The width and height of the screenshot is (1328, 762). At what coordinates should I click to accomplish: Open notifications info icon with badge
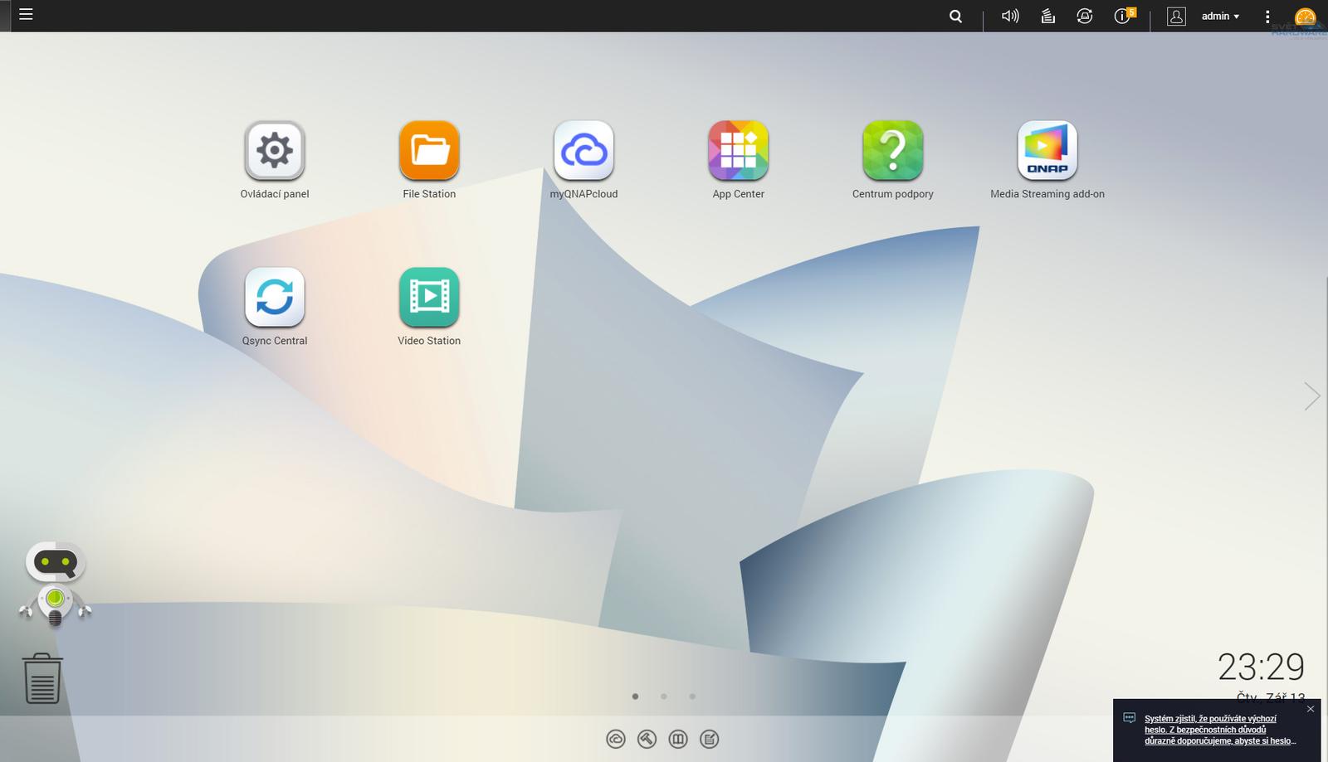coord(1122,16)
